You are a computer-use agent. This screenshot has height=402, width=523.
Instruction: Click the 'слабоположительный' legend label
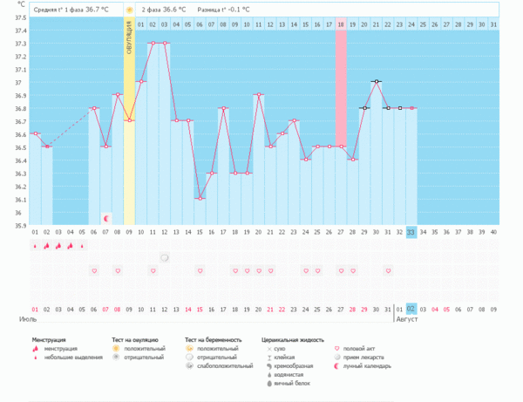[x=218, y=365]
